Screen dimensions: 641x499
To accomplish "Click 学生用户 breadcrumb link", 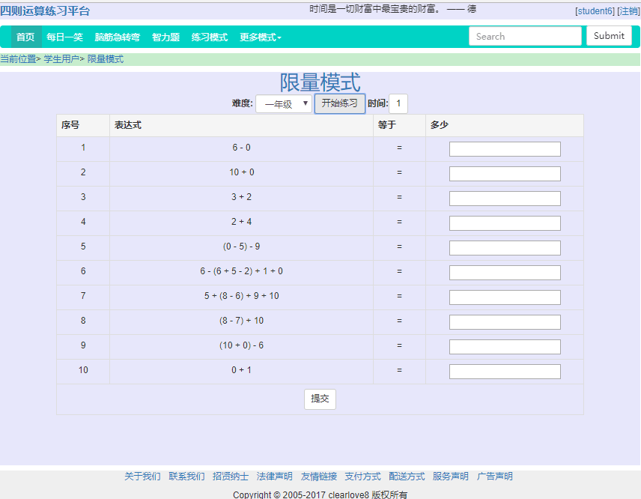I will coord(61,59).
